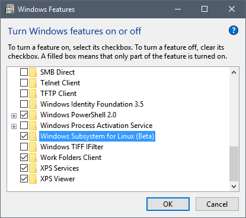
Task: Disable the Work Folders Client checkbox
Action: click(x=24, y=158)
